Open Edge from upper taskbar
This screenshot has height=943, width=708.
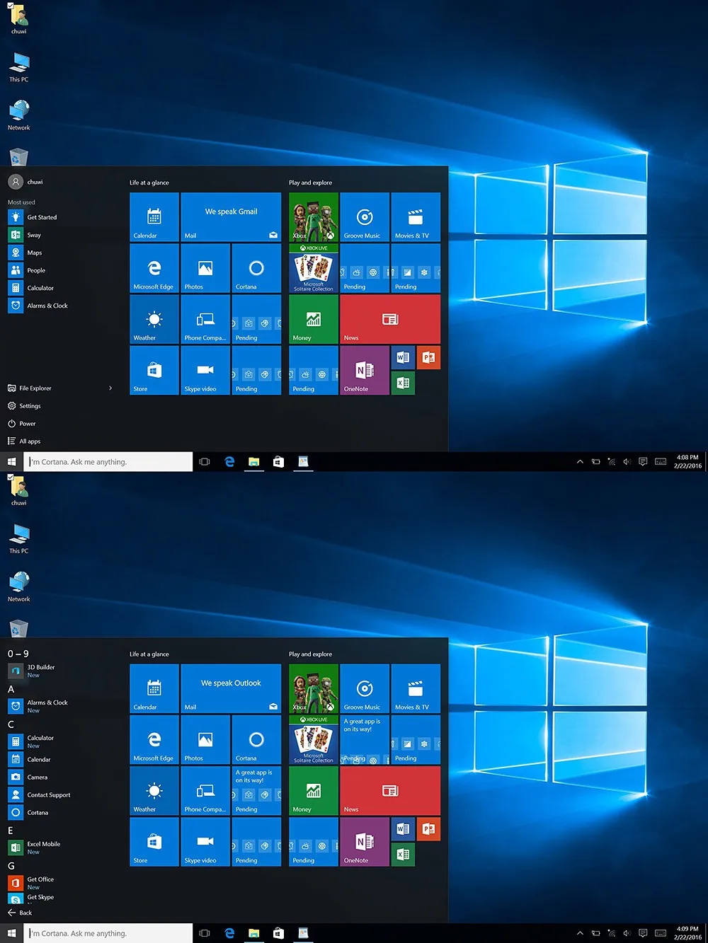(229, 462)
